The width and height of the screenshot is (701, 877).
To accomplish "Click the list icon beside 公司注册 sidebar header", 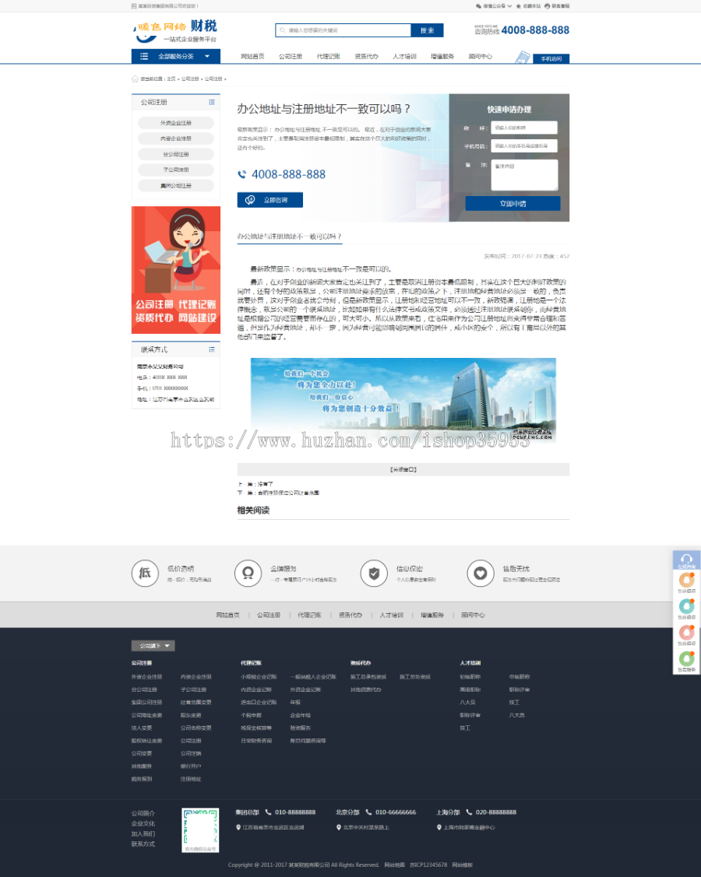I will (x=212, y=102).
